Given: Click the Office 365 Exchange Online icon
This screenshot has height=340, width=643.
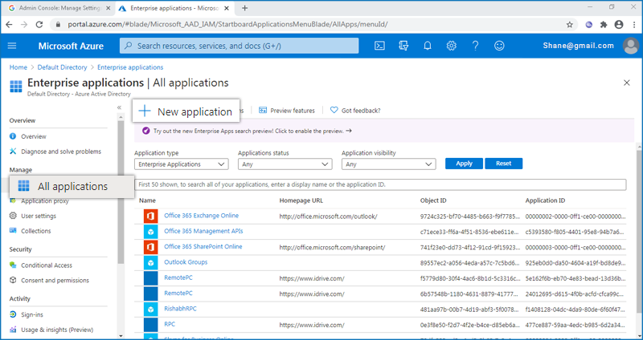Looking at the screenshot, I should [149, 216].
